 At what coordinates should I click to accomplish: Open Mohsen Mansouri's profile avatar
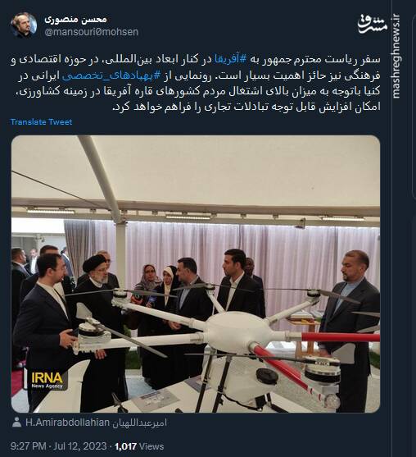(24, 25)
